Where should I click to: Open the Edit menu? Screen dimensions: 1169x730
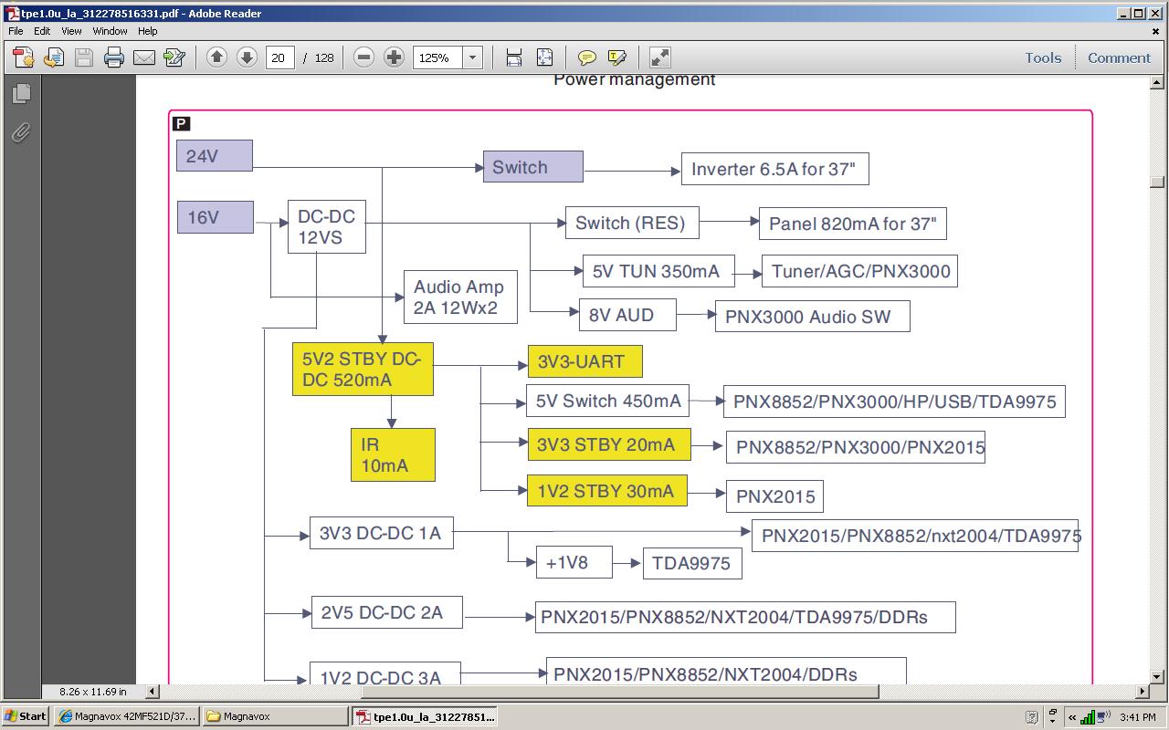tap(42, 31)
